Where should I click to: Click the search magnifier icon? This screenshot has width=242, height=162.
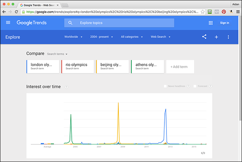tap(70, 23)
